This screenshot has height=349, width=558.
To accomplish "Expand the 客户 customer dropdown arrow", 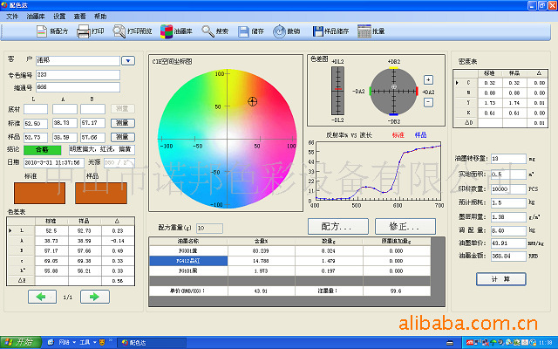I will pyautogui.click(x=128, y=61).
